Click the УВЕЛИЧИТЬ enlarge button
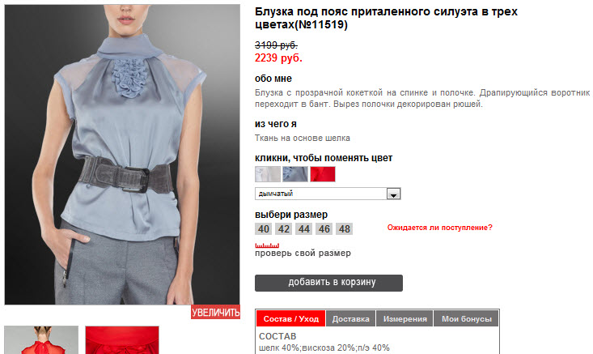Screen dimensions: 593x354 pos(215,312)
